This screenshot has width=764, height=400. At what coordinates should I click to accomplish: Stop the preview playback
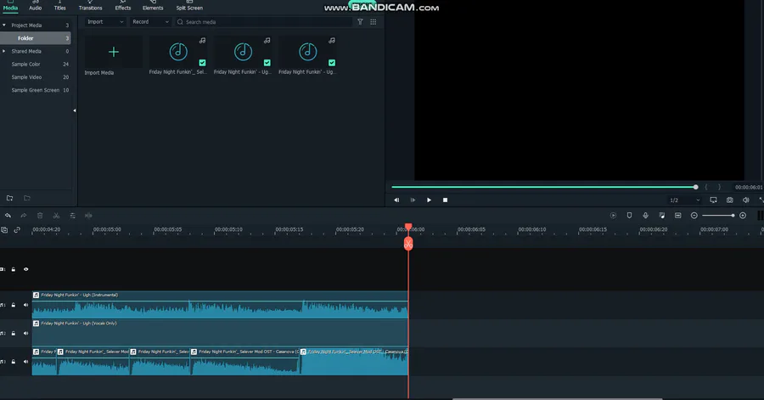tap(445, 200)
